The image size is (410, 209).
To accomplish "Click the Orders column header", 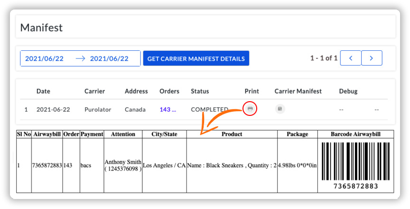I will (x=169, y=91).
